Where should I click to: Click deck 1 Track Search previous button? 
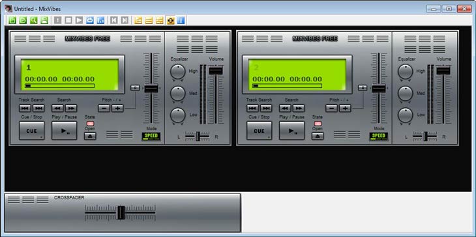point(25,108)
